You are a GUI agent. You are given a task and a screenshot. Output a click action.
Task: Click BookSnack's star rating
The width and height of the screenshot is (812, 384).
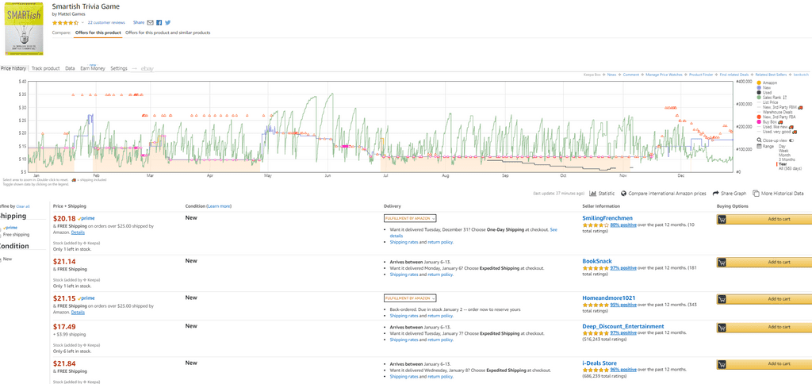tap(596, 268)
